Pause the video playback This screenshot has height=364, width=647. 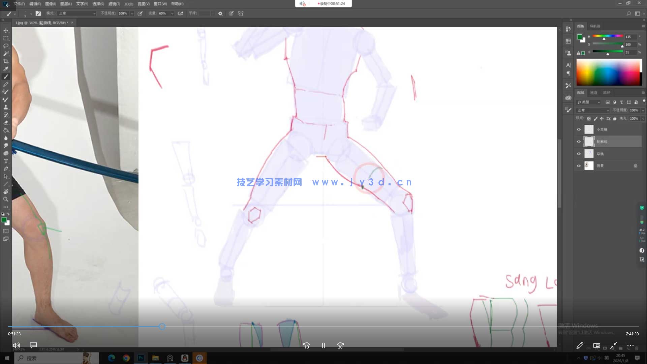323,345
